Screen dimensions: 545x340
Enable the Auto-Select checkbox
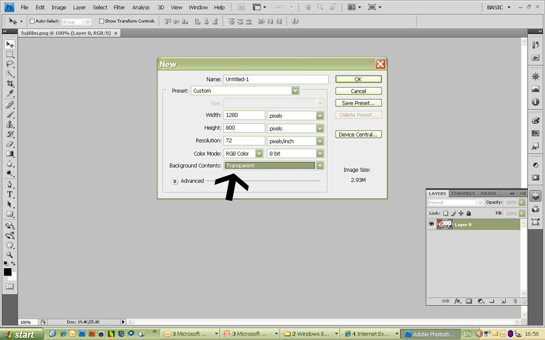coord(33,21)
